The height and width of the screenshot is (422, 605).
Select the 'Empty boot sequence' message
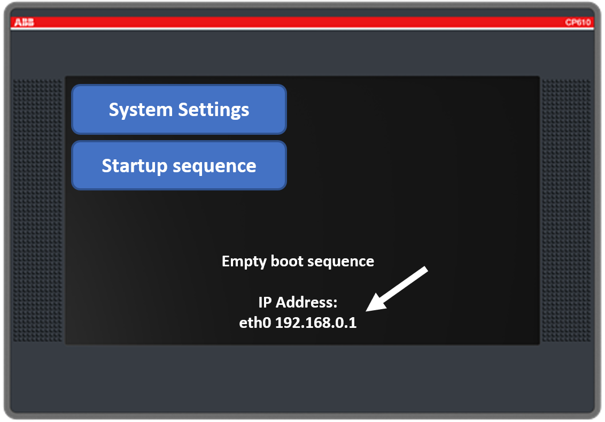click(x=298, y=262)
